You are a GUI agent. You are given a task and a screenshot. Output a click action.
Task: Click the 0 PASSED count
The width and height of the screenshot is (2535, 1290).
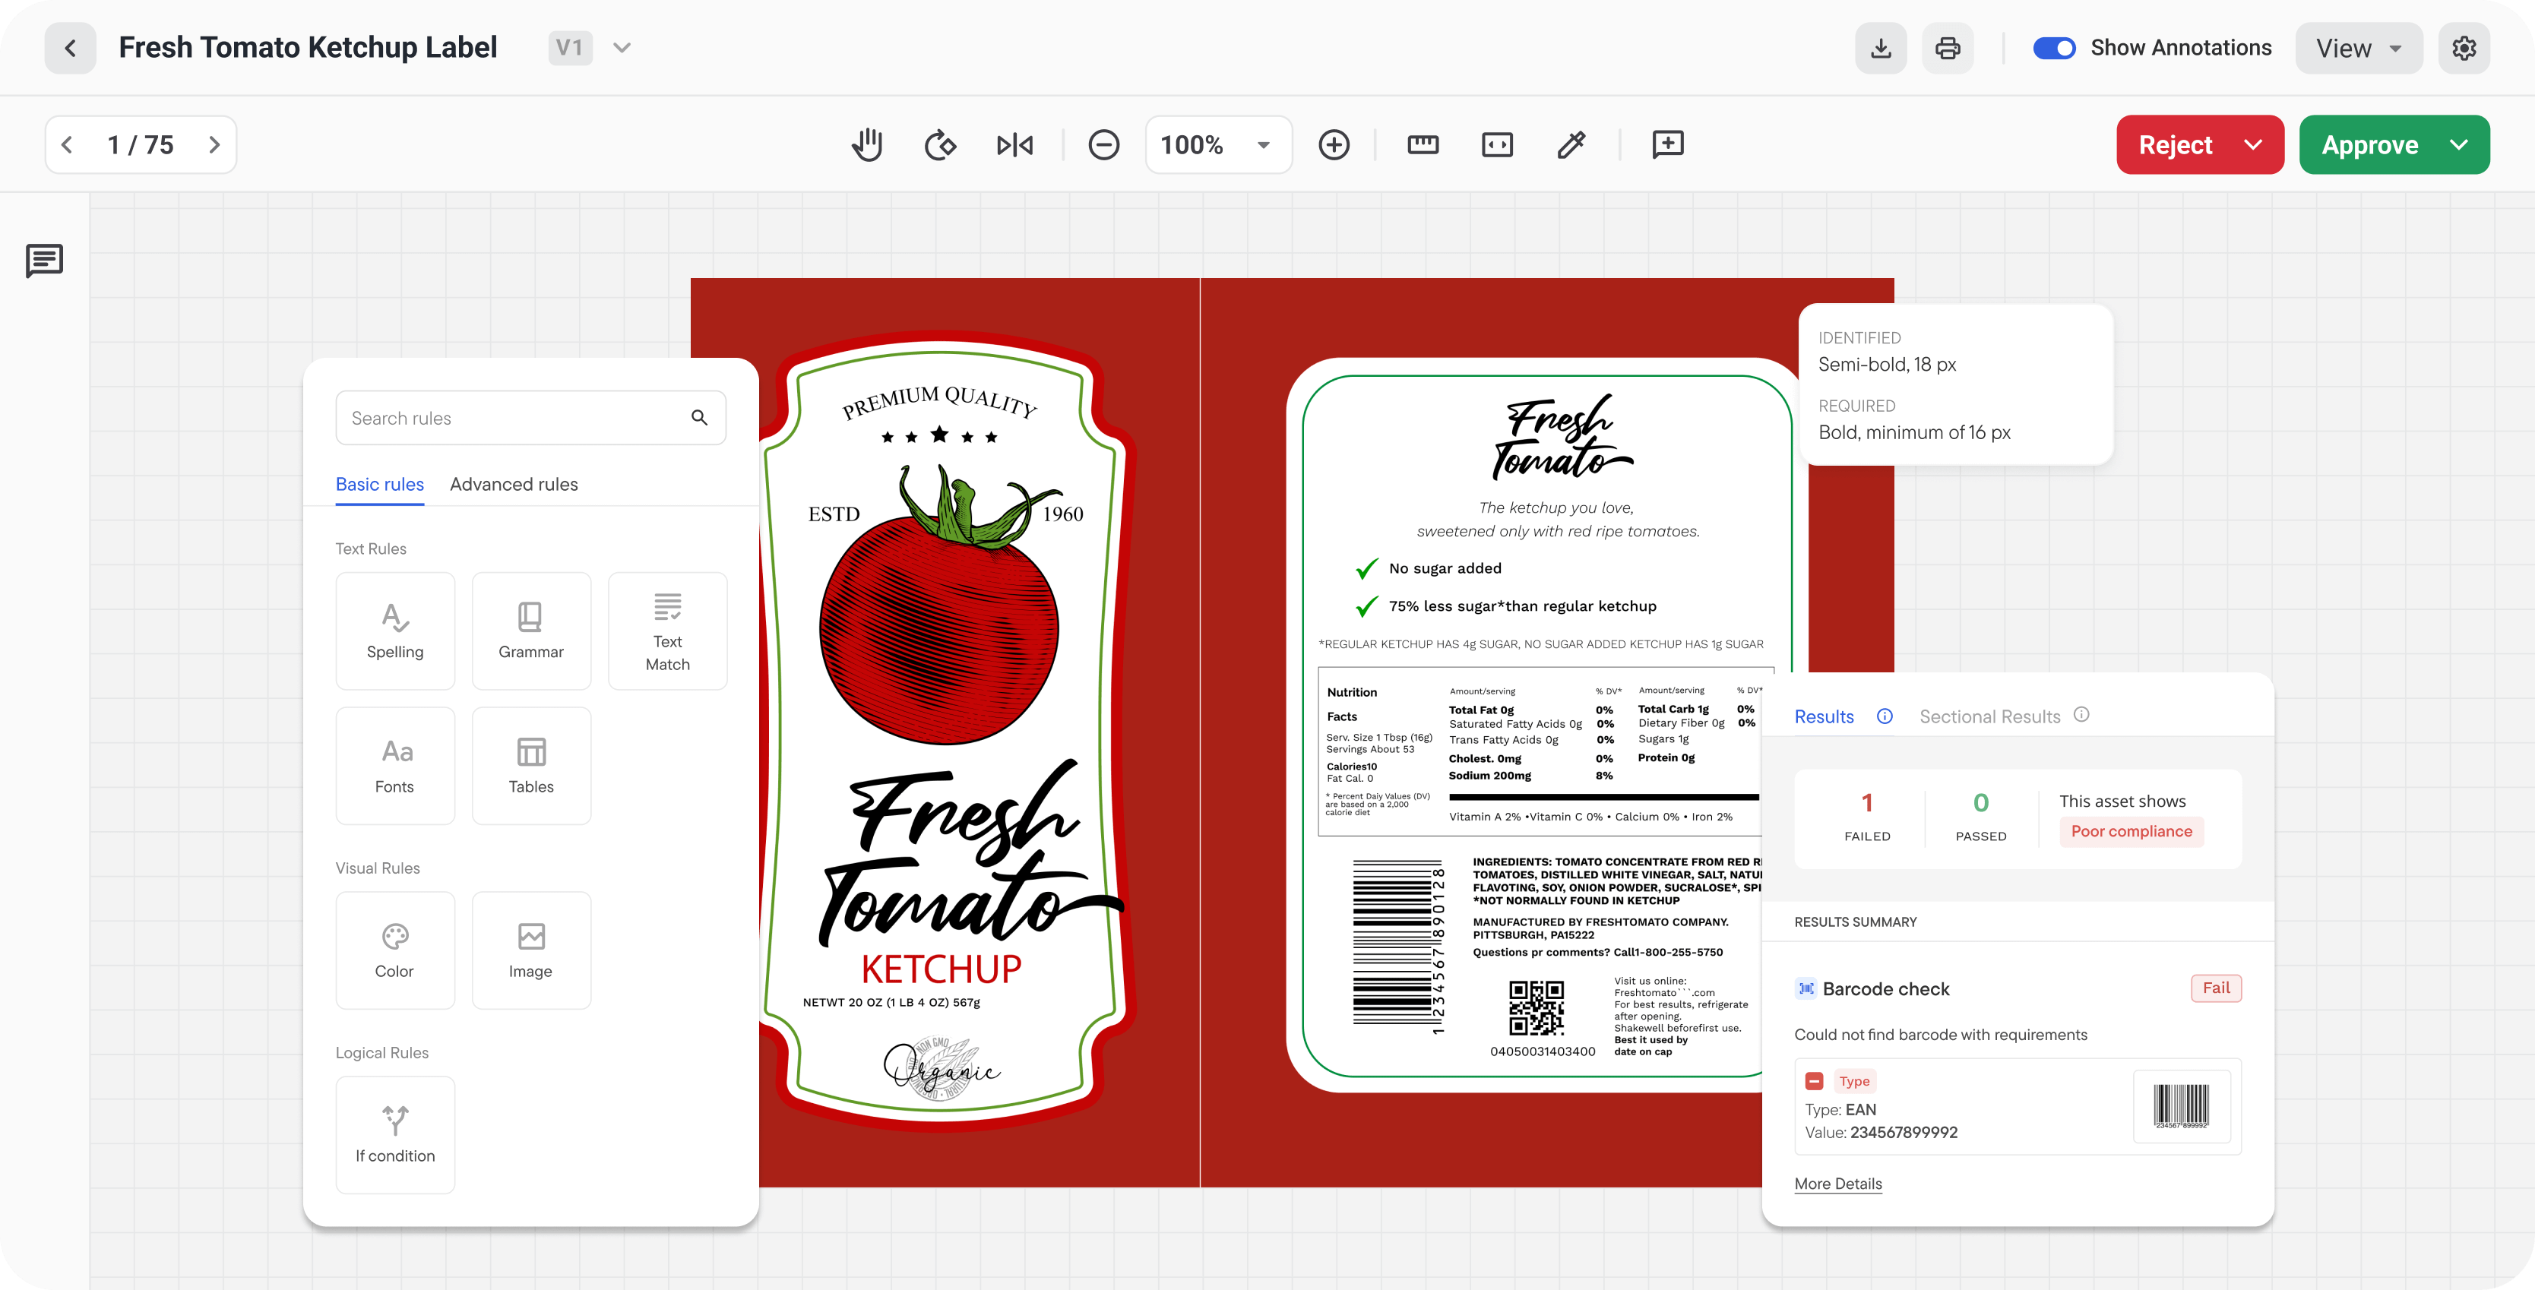1980,816
